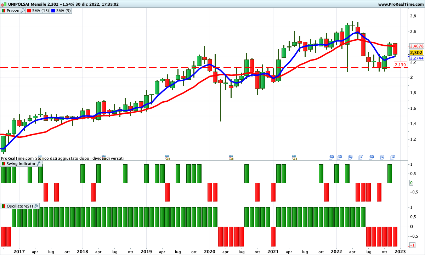425x255 pixels.
Task: Select the OscillatoreSTI panel label
Action: [x=20, y=206]
